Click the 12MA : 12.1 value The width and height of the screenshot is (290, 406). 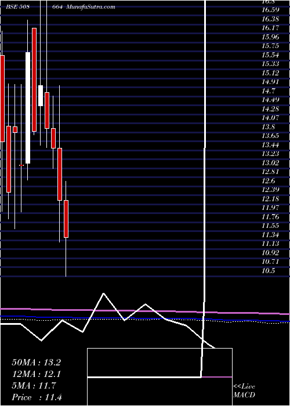[37, 374]
